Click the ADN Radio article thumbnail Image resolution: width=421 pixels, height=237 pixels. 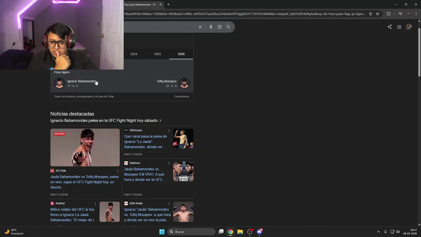tap(183, 212)
